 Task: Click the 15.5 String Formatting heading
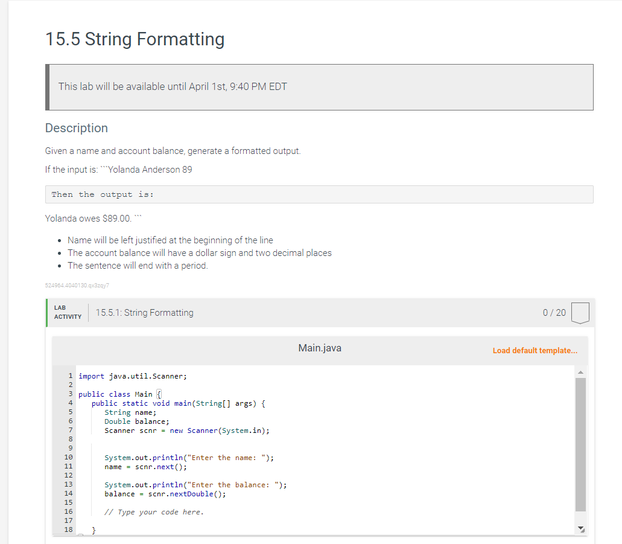tap(135, 39)
